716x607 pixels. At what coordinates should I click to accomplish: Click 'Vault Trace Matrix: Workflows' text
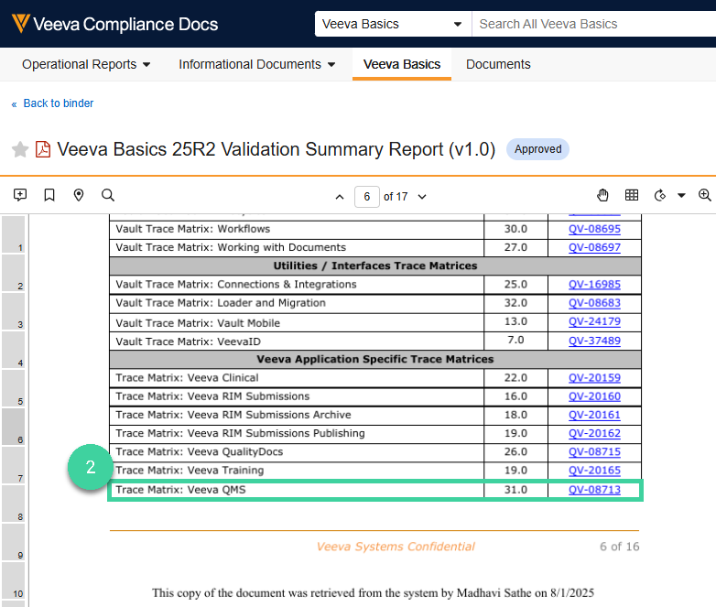point(192,229)
